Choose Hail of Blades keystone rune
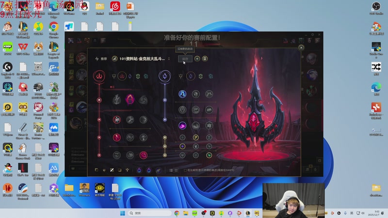The width and height of the screenshot is (388, 218). click(x=143, y=100)
